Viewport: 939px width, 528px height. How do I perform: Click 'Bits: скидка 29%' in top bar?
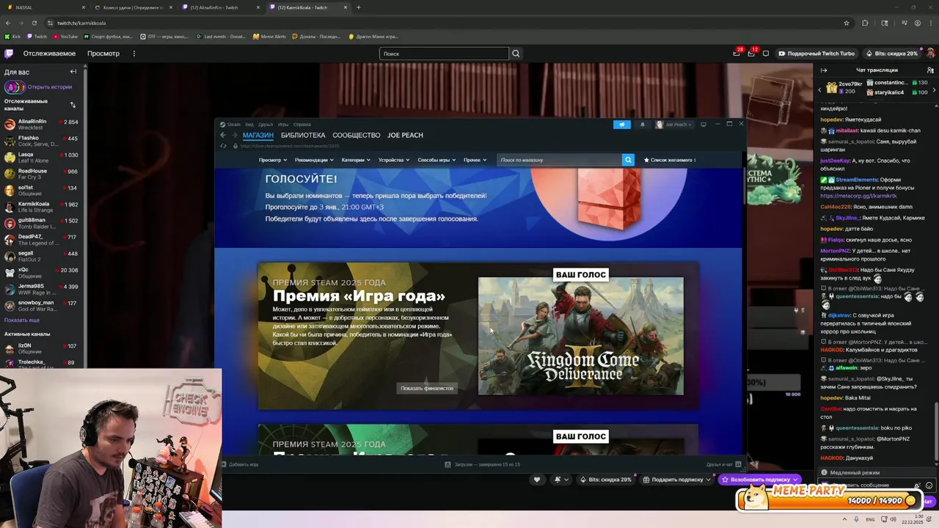(x=891, y=54)
